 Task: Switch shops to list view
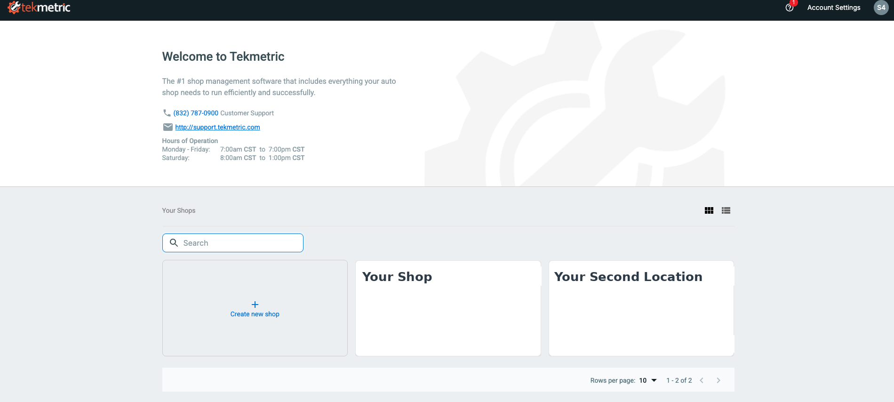tap(726, 210)
